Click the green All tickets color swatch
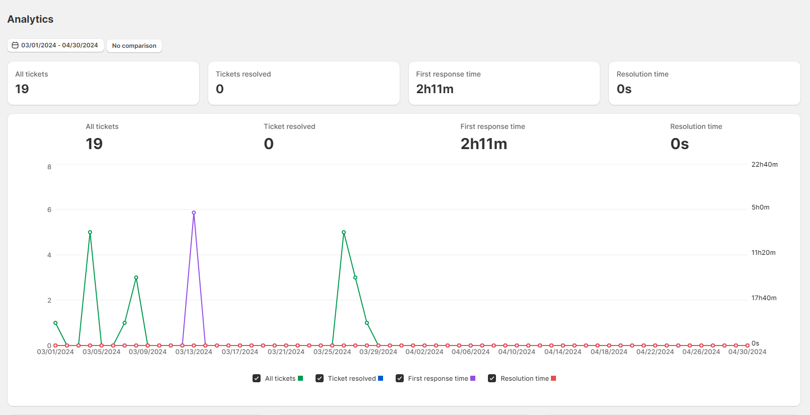The width and height of the screenshot is (810, 415). [300, 378]
